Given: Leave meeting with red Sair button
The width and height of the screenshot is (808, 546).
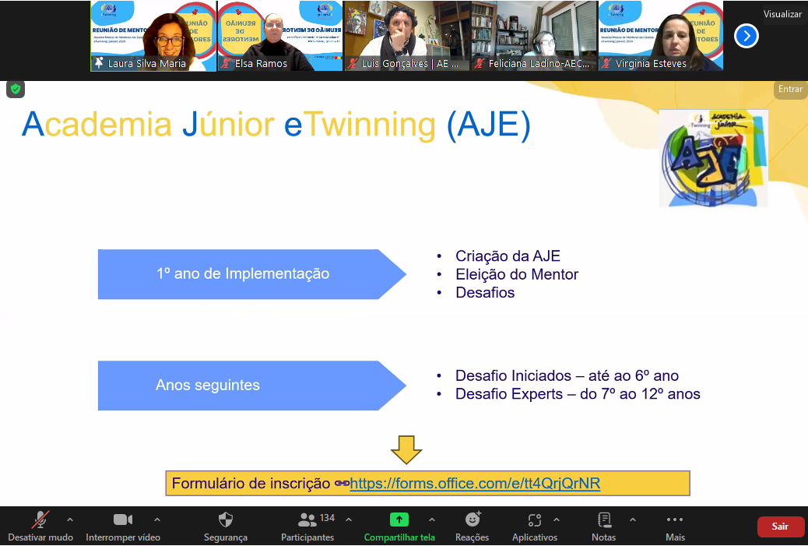Looking at the screenshot, I should pyautogui.click(x=780, y=527).
